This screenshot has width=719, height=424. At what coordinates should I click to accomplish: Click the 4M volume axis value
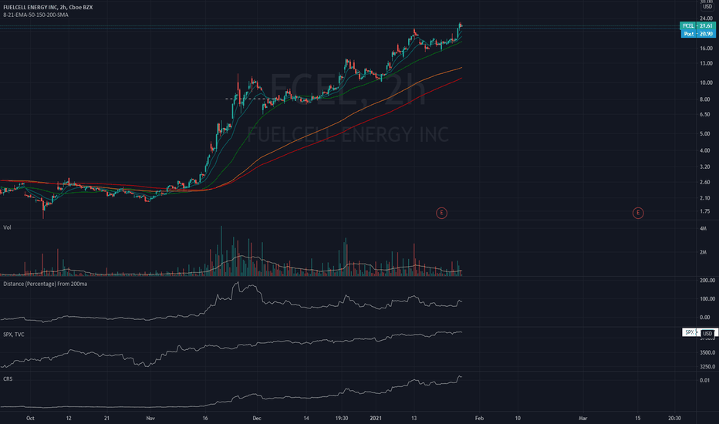click(703, 228)
